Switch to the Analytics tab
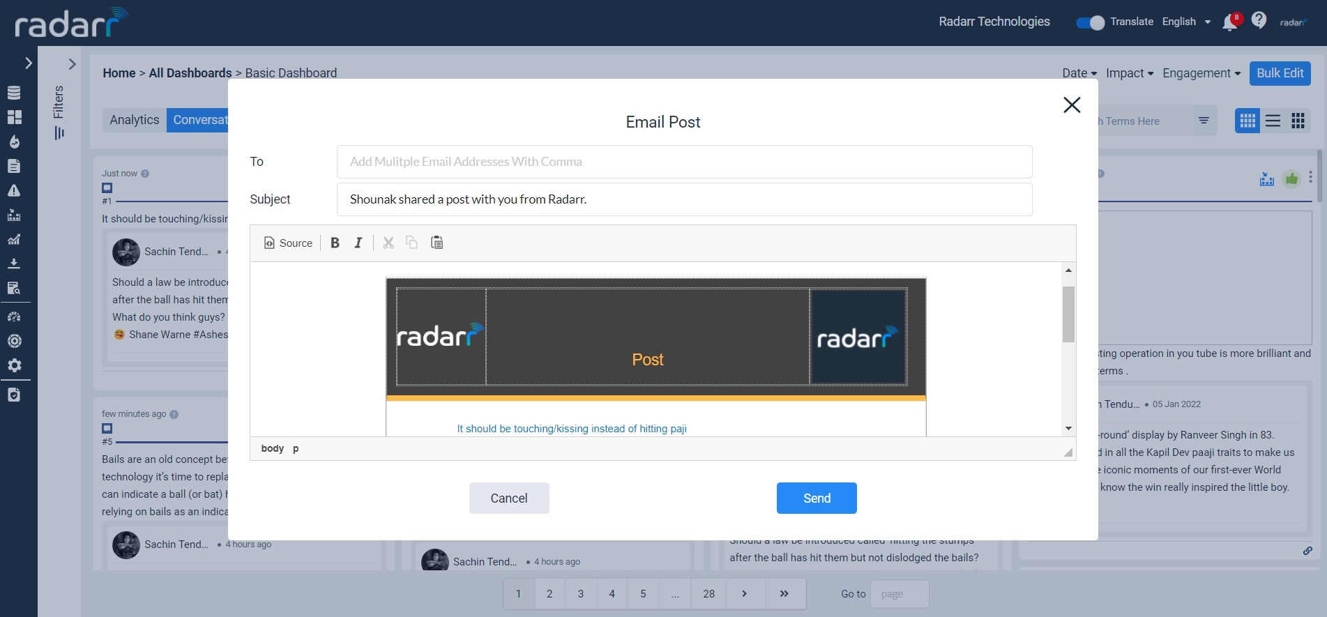This screenshot has width=1327, height=617. [135, 120]
